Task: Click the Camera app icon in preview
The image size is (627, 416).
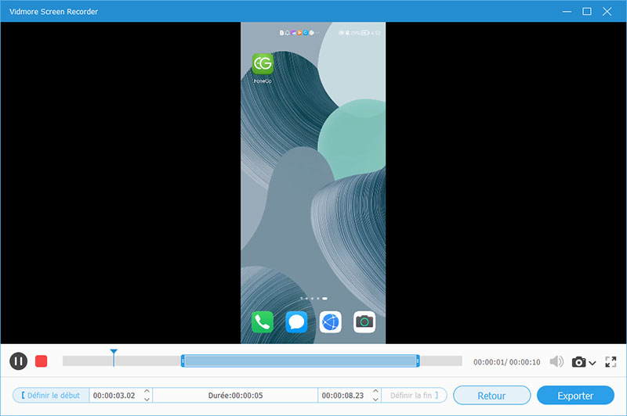Action: [364, 321]
